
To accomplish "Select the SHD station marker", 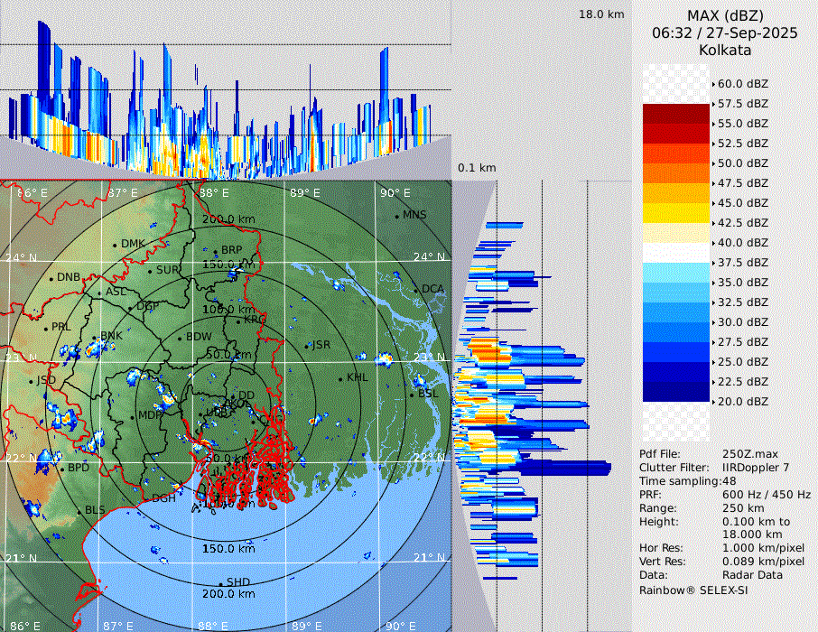I will tap(221, 583).
